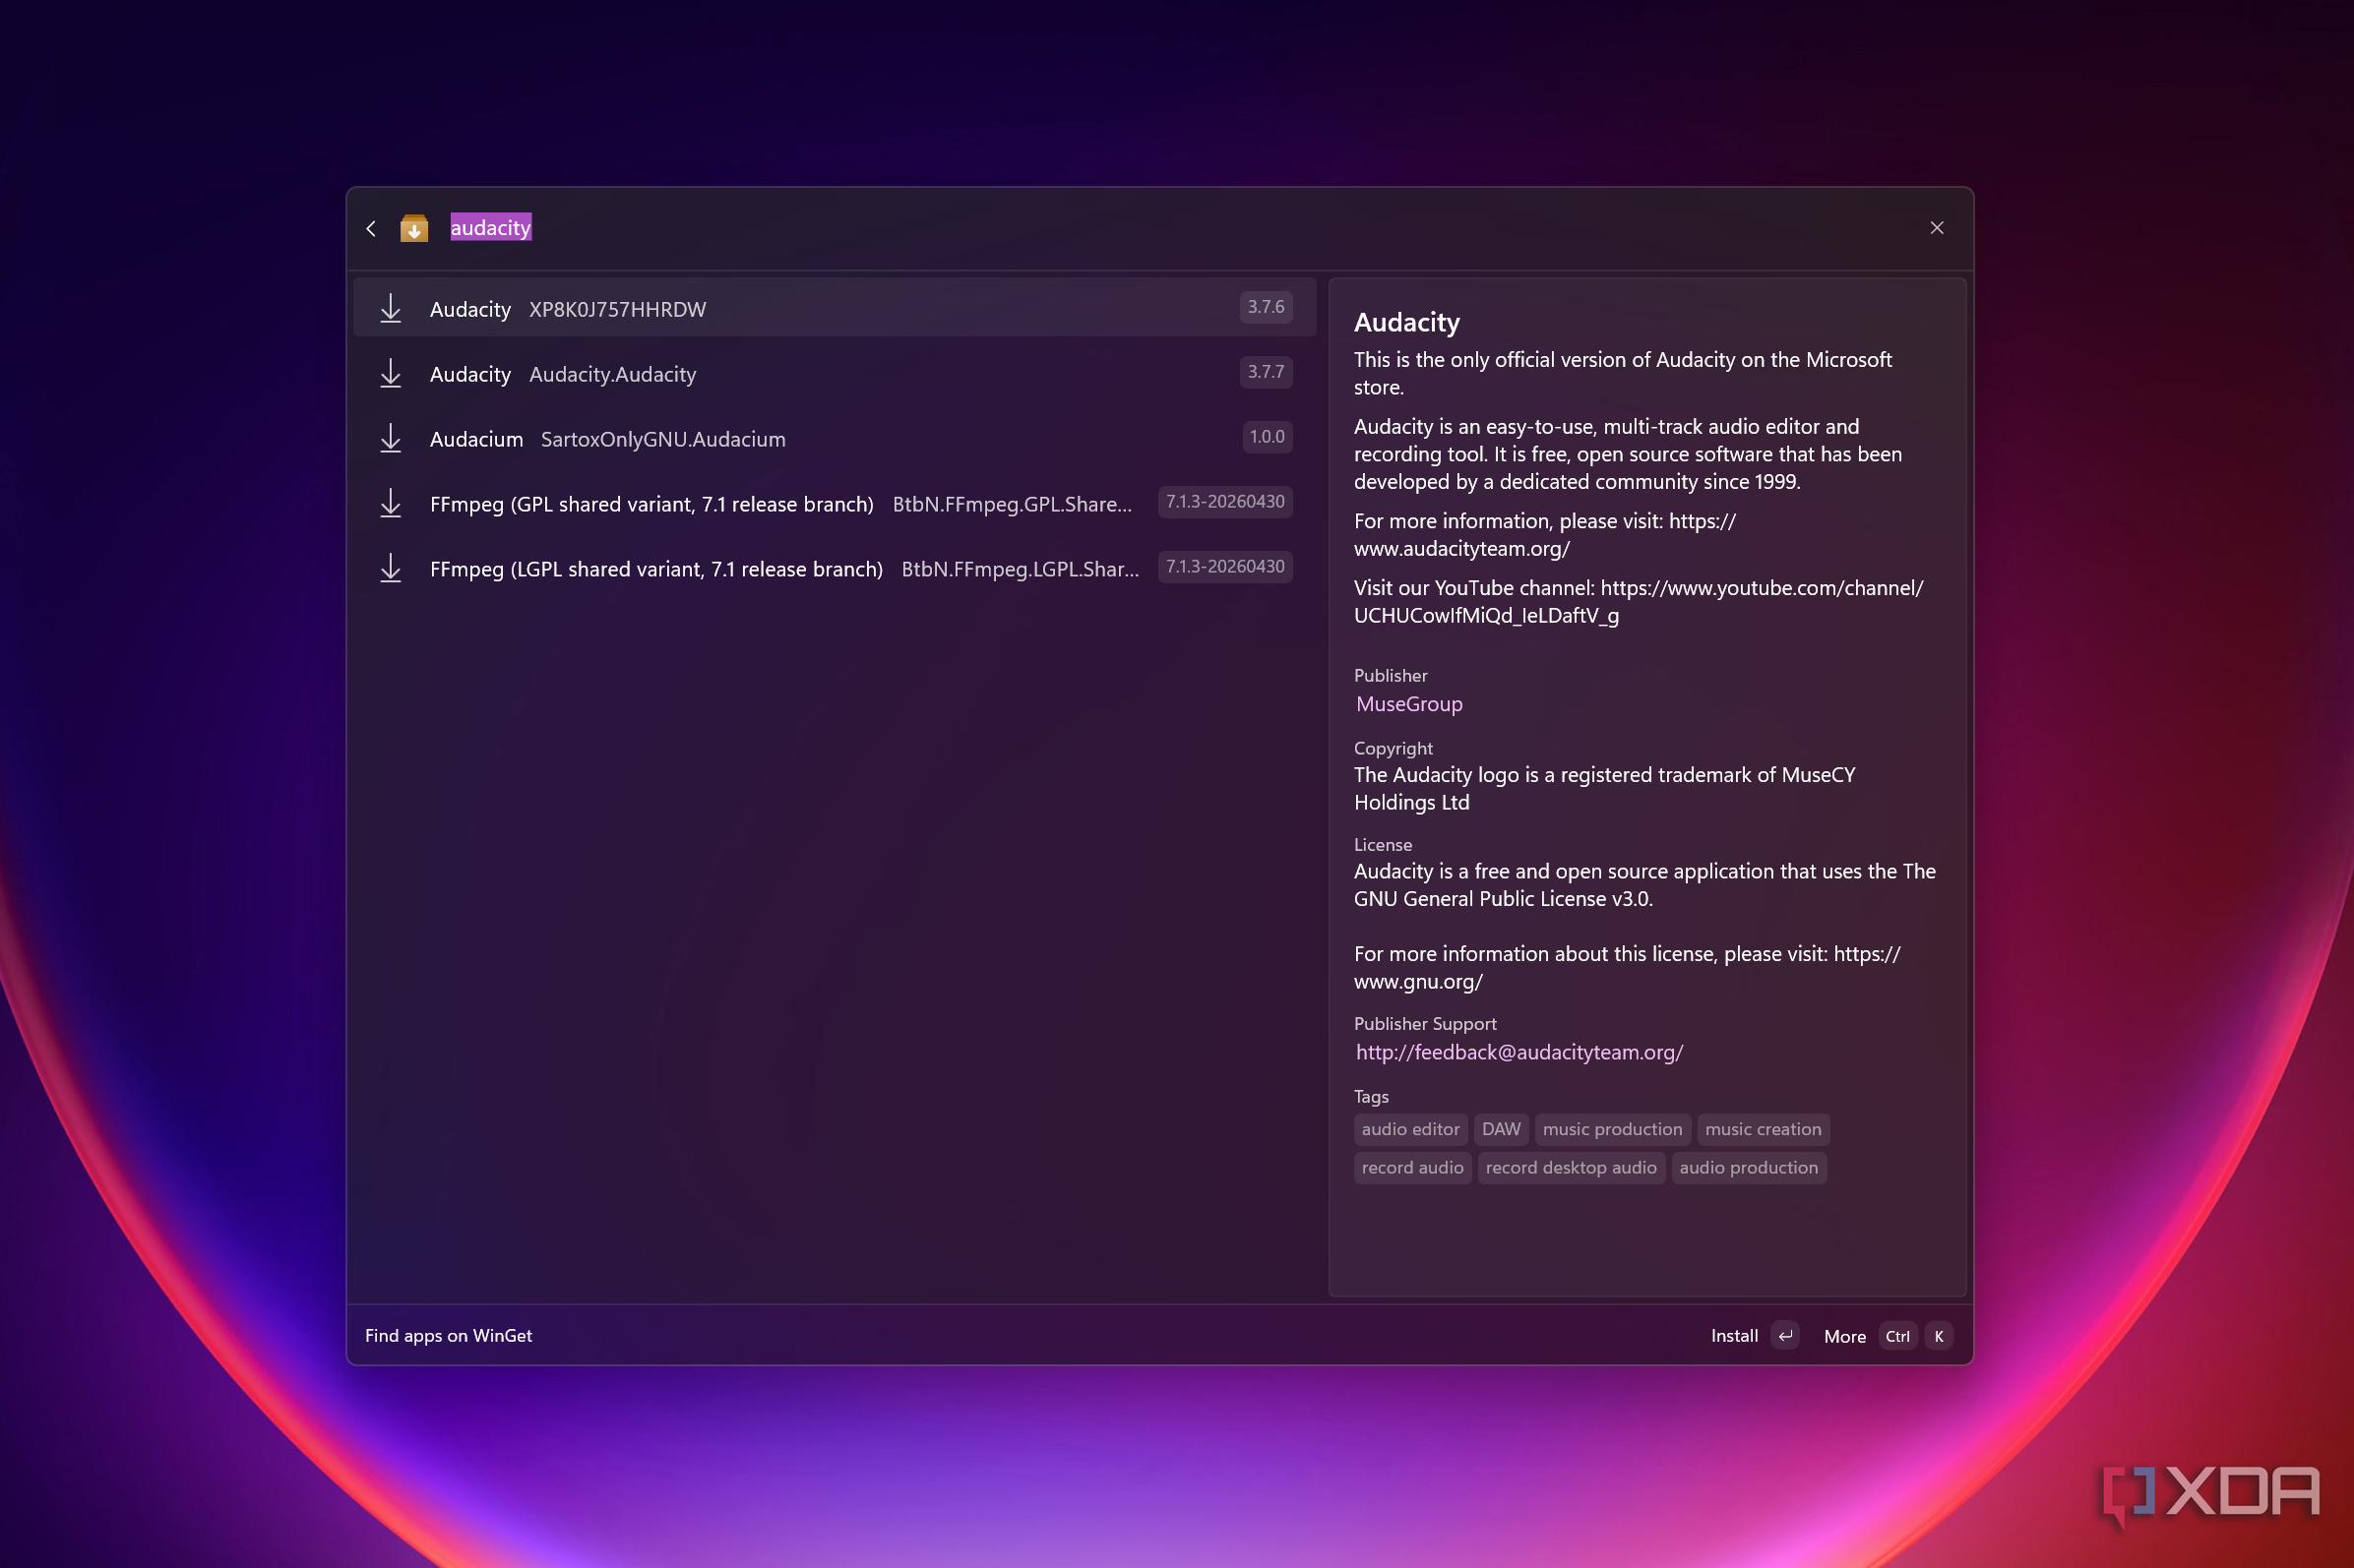The width and height of the screenshot is (2354, 1568).
Task: Open the MuseGroup publisher link
Action: [1408, 704]
